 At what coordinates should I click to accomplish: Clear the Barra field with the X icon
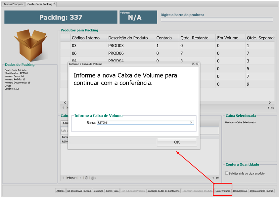pyautogui.click(x=191, y=122)
